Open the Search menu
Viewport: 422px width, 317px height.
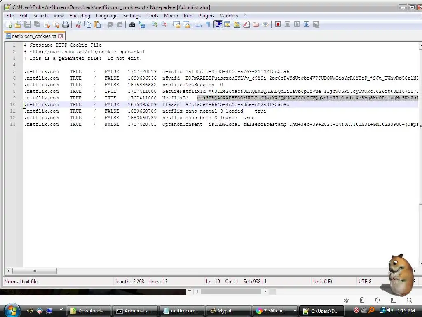(40, 16)
